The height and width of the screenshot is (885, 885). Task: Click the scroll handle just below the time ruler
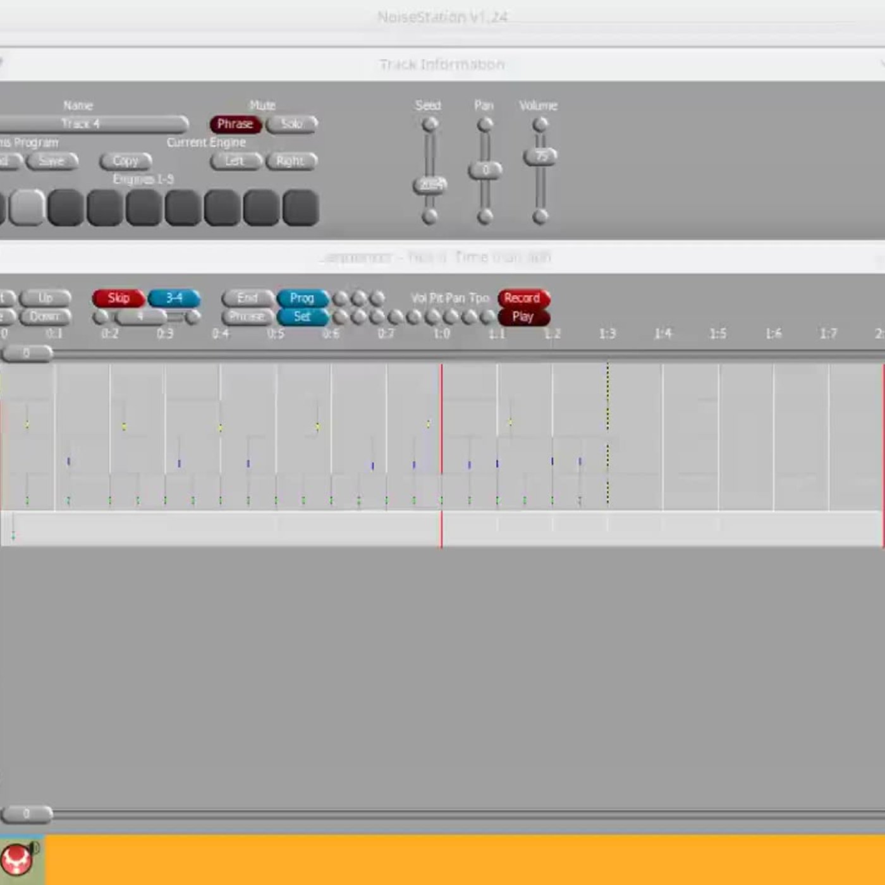(x=27, y=353)
